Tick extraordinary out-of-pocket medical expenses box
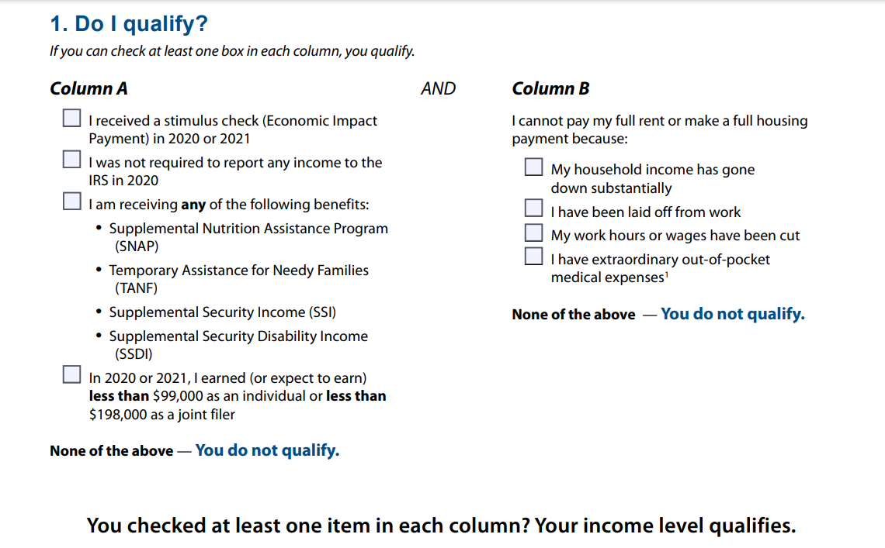Viewport: 885px width, 548px height. tap(533, 256)
